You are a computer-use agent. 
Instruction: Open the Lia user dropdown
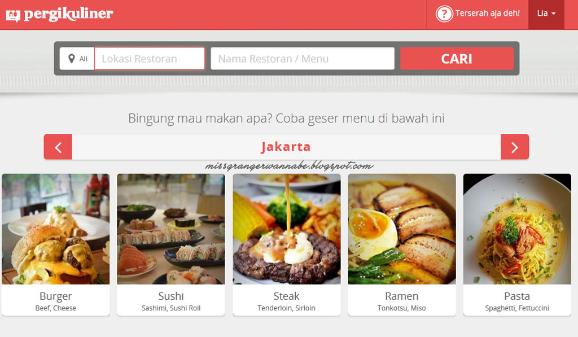(x=546, y=14)
